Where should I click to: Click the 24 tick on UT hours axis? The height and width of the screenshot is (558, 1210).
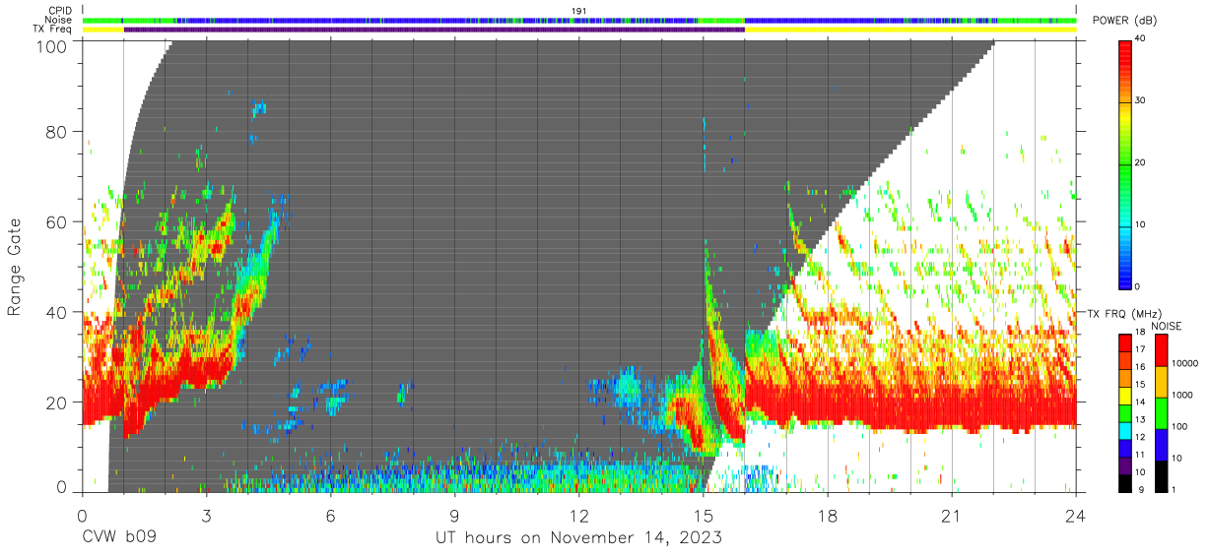(1076, 517)
